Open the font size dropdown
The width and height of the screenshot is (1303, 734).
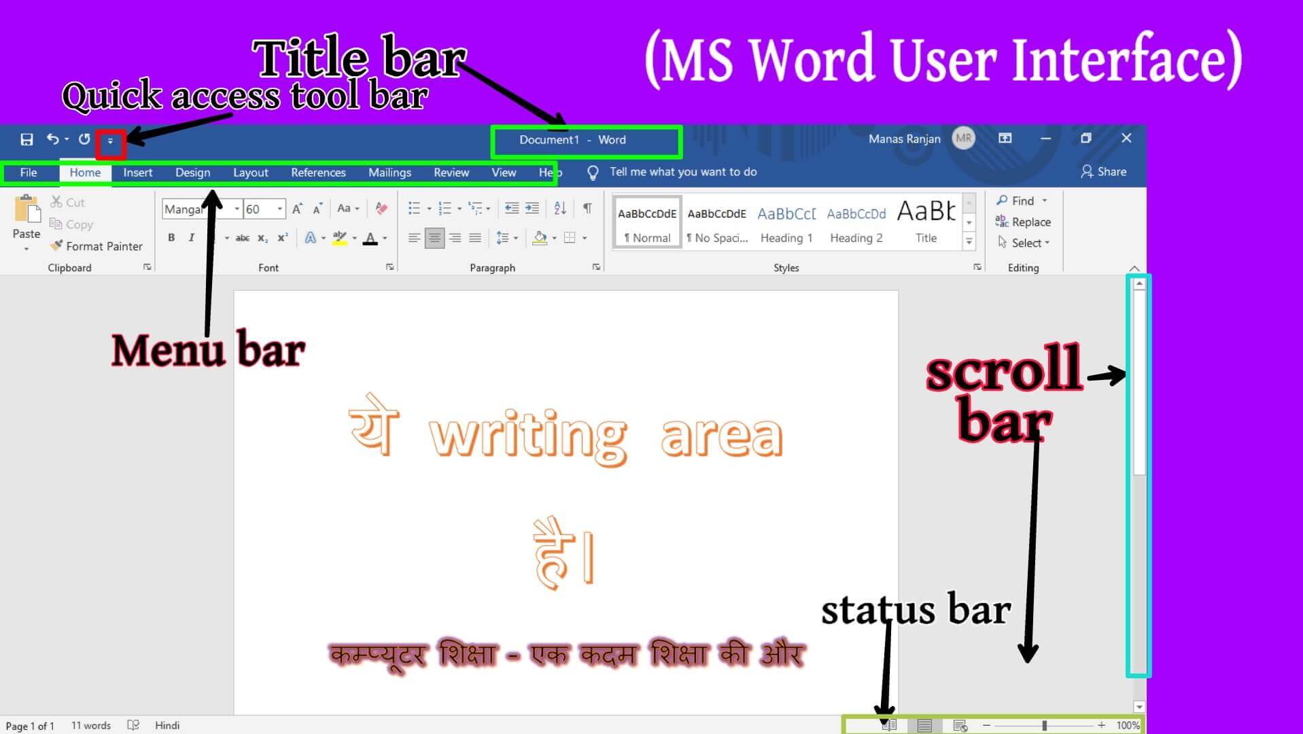[x=279, y=209]
